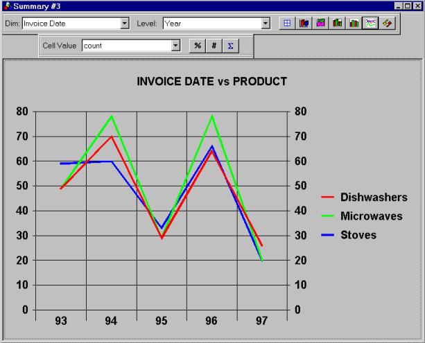Click the Stoves legend label

(x=358, y=235)
